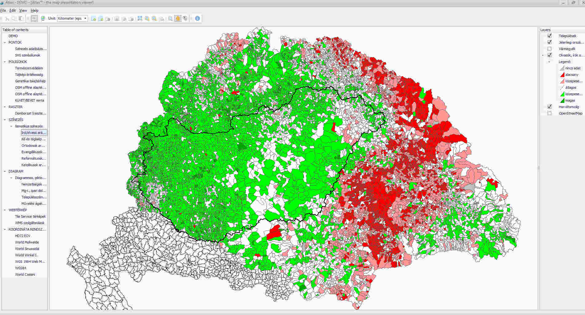Open the Nemzetiségek ... diagram map
Viewport: 585px width, 315px height.
point(34,184)
